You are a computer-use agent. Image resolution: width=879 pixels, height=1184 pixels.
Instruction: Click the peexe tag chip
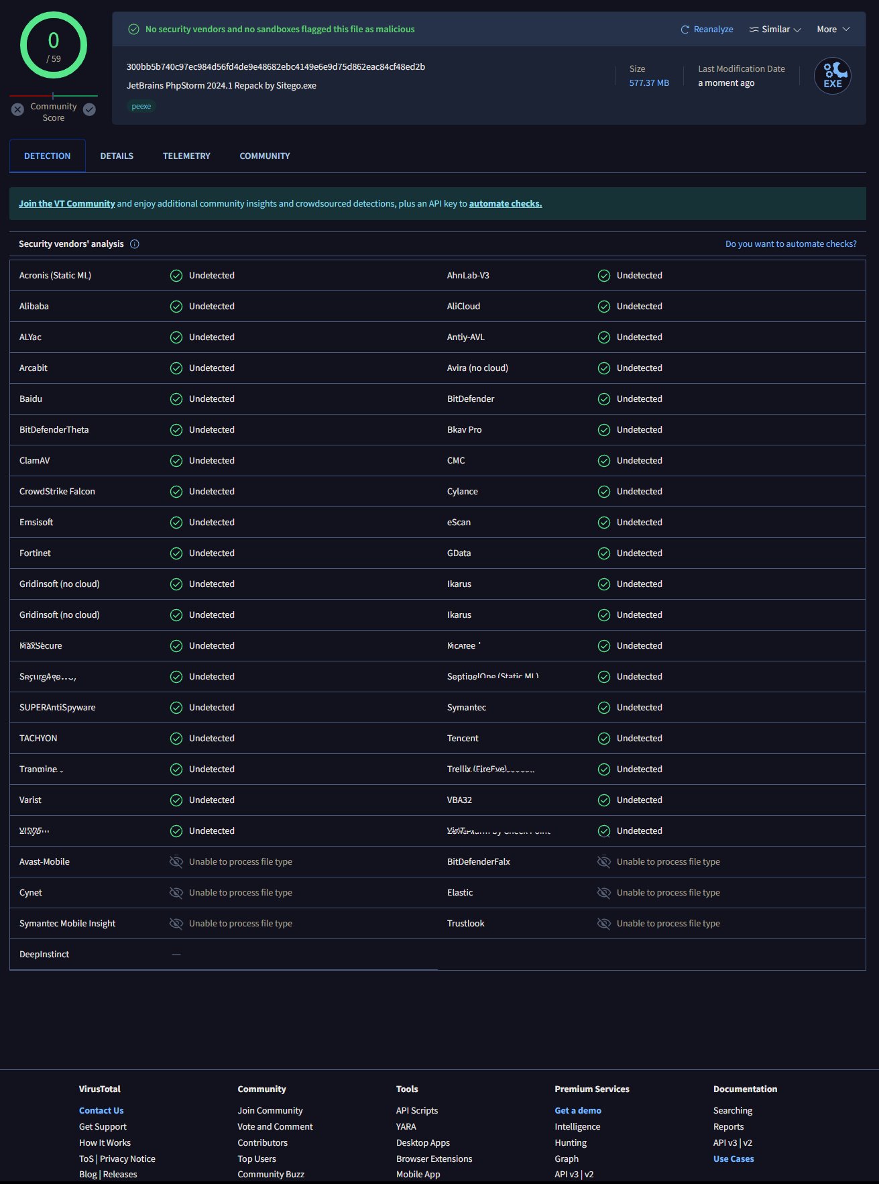141,106
